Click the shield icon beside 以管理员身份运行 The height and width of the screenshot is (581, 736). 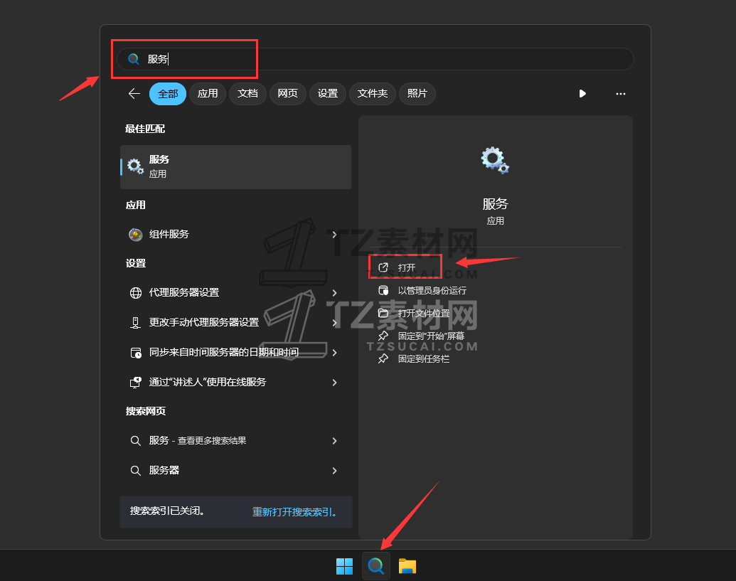[383, 290]
